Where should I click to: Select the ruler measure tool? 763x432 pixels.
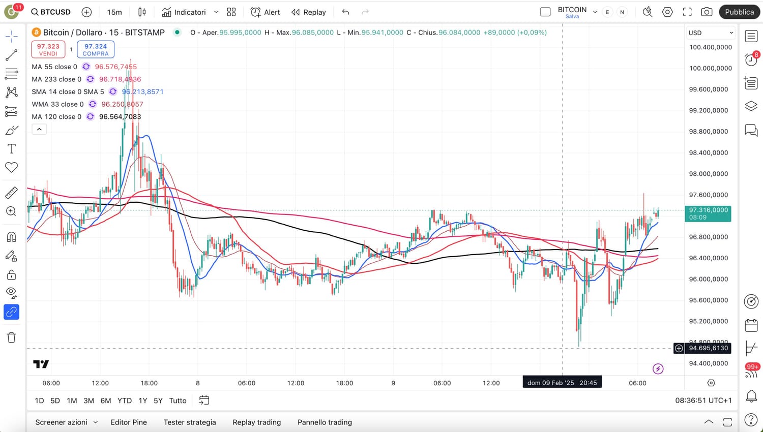(11, 193)
